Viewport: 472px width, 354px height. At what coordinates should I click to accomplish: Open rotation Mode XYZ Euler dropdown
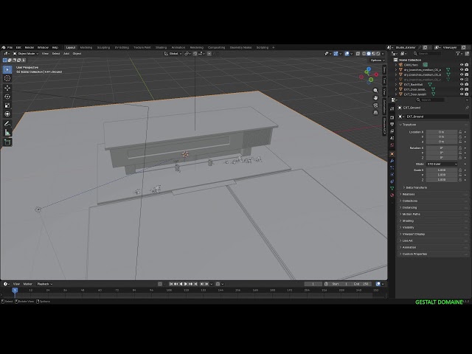442,164
